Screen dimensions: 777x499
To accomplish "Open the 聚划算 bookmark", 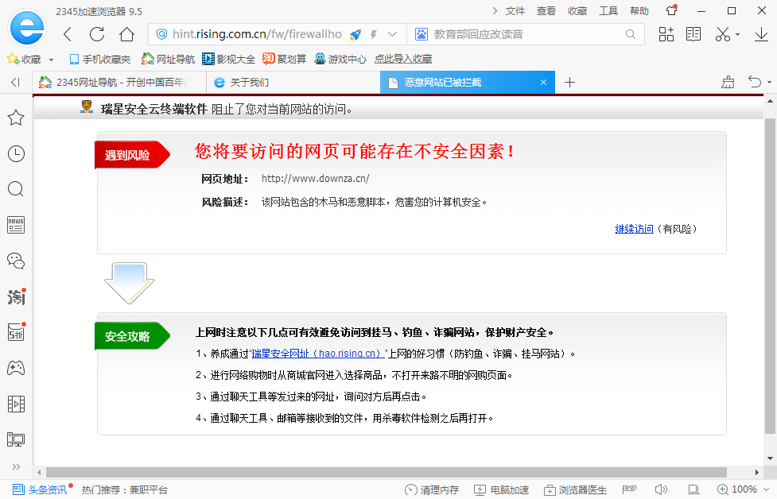I will (285, 59).
